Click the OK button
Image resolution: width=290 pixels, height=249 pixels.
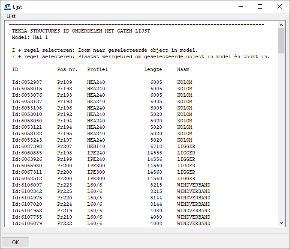tap(15, 242)
